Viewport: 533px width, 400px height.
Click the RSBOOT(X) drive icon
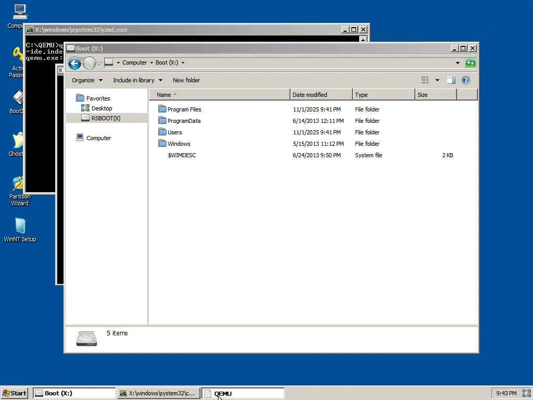(85, 118)
